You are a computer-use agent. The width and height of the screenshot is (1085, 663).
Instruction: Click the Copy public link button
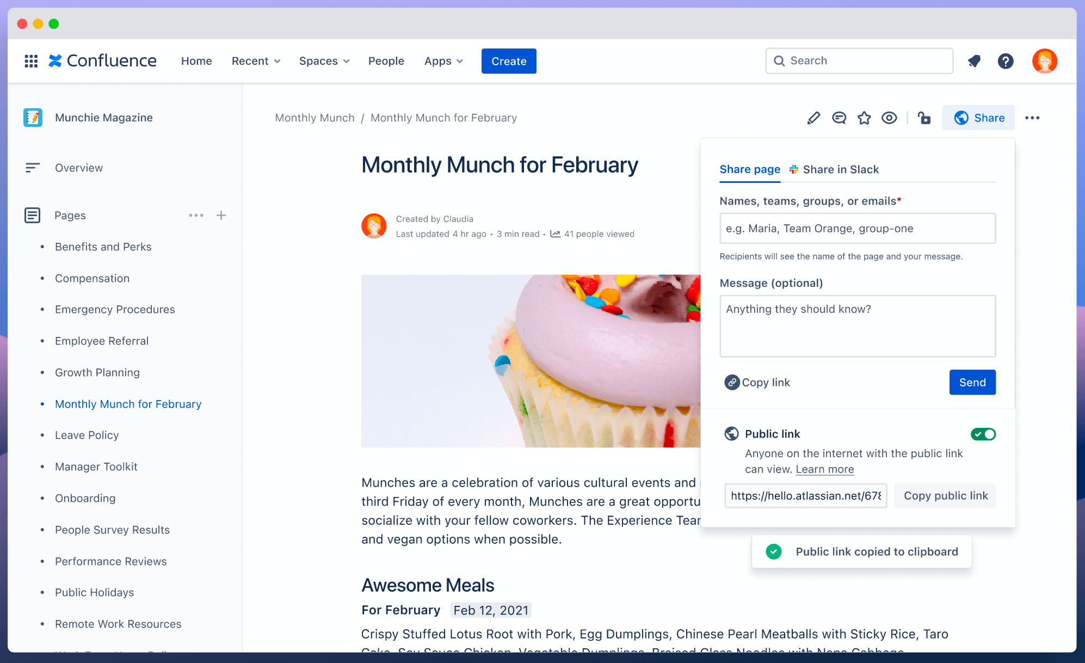pos(945,495)
